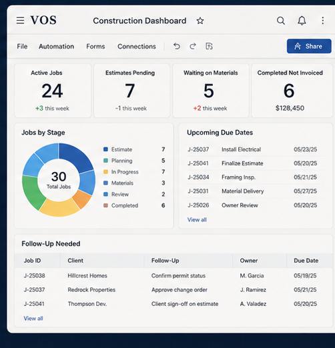Click the Due Date column header
The width and height of the screenshot is (335, 348).
(306, 261)
